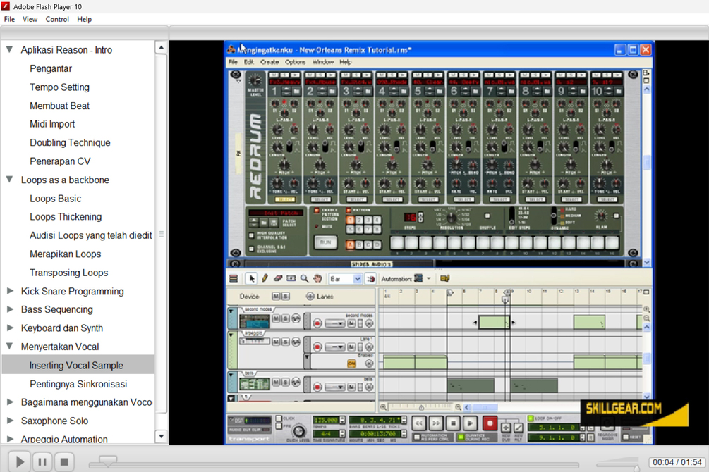
Task: Mute the bells track with its M button
Action: [276, 382]
